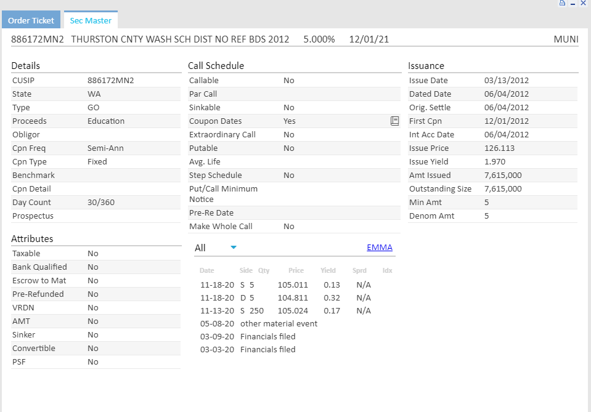Open the EMMA link

coord(380,248)
